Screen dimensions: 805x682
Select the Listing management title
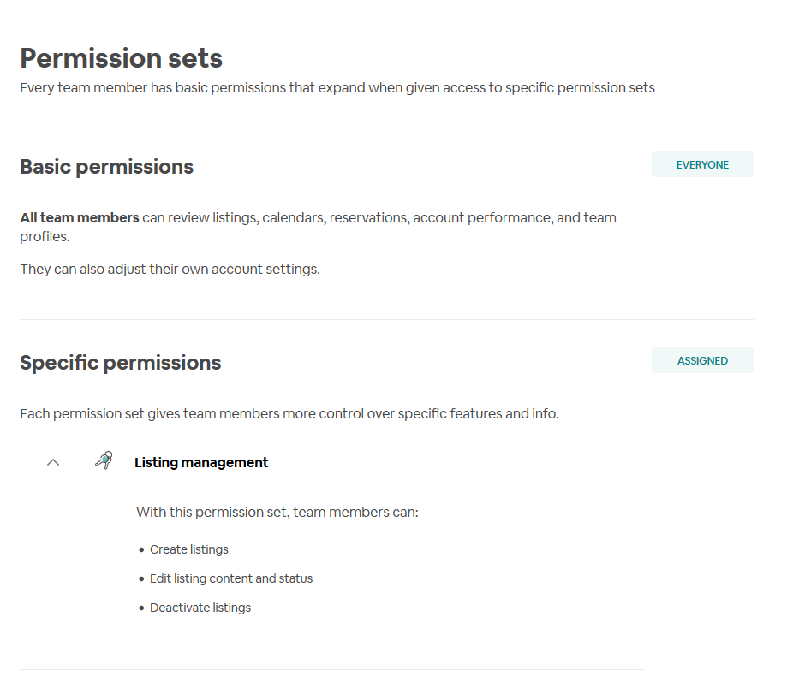click(201, 463)
